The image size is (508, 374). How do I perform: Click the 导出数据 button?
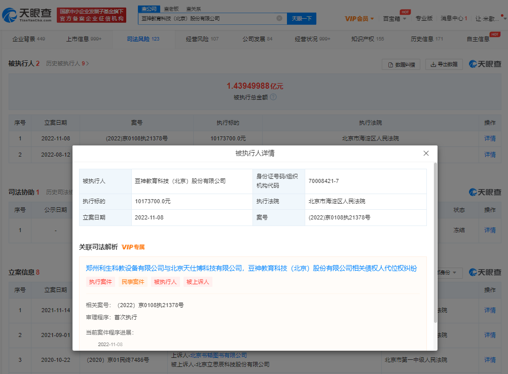click(x=444, y=64)
